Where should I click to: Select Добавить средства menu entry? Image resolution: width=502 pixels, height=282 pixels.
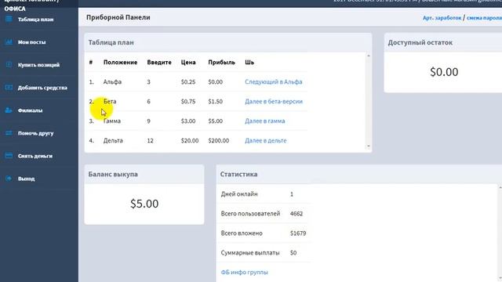point(42,88)
